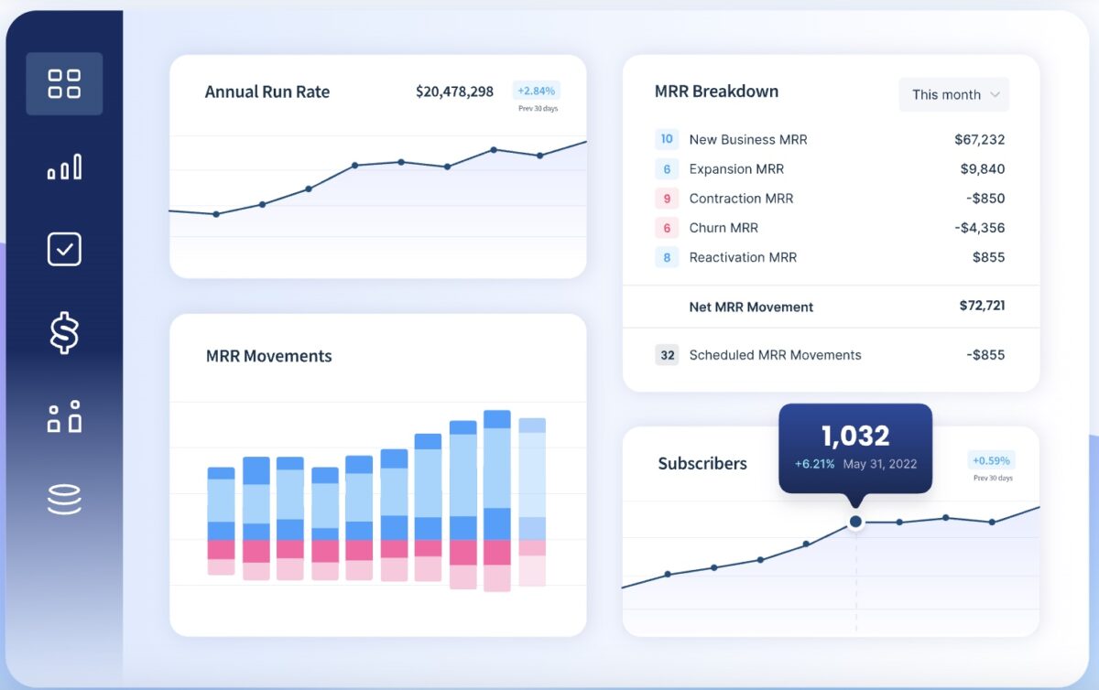The height and width of the screenshot is (690, 1099).
Task: Open the database stack icon at sidebar bottom
Action: pos(64,497)
